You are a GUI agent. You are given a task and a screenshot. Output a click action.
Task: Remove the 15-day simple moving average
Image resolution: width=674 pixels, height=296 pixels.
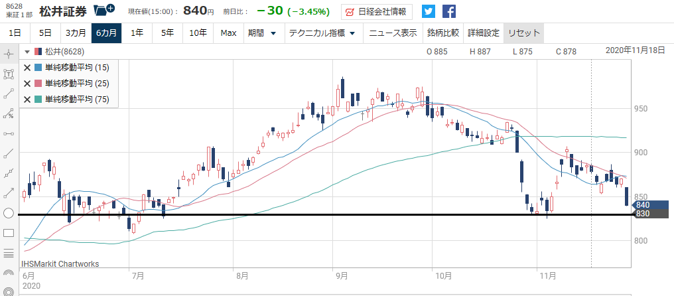(x=27, y=68)
